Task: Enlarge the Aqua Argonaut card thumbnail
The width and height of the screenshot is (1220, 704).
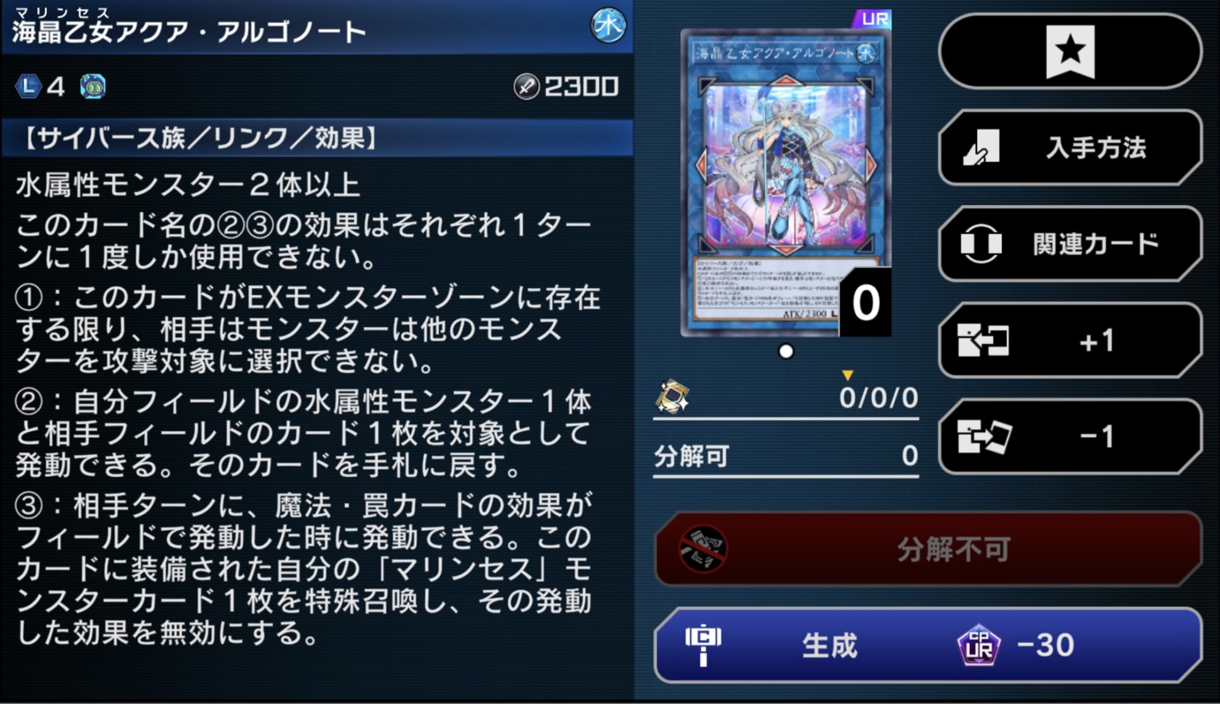Action: (786, 182)
